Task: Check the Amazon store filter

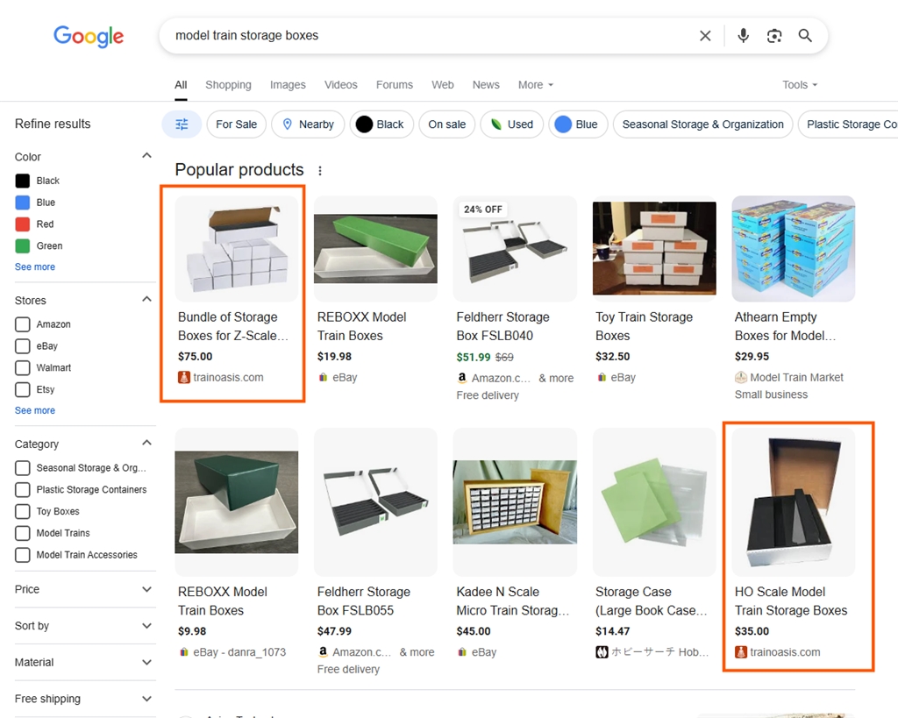Action: coord(22,324)
